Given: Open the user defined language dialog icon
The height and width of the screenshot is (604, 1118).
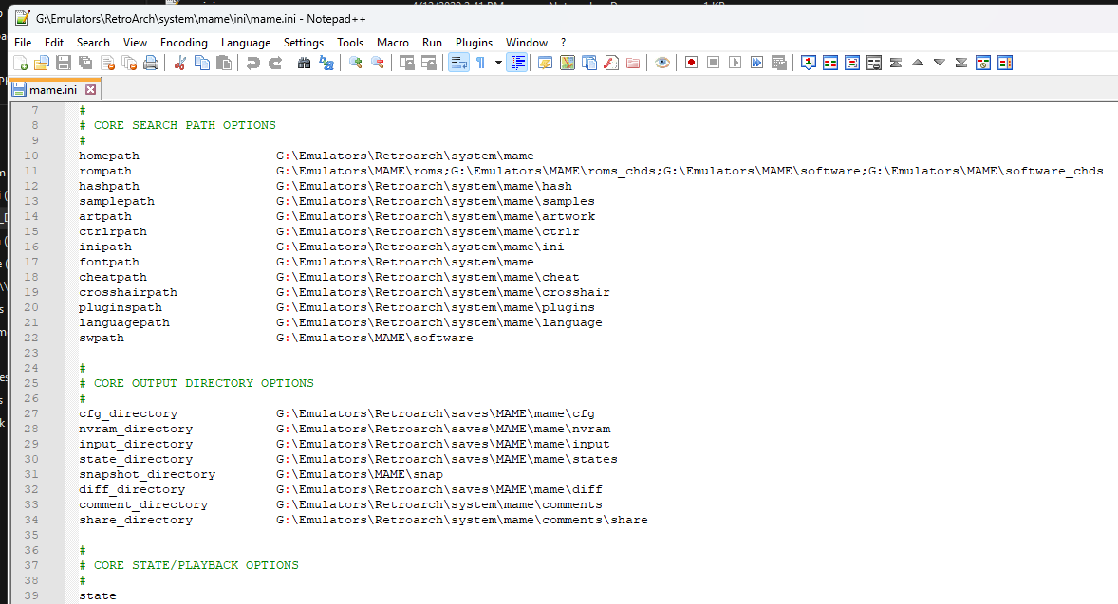Looking at the screenshot, I should click(546, 64).
